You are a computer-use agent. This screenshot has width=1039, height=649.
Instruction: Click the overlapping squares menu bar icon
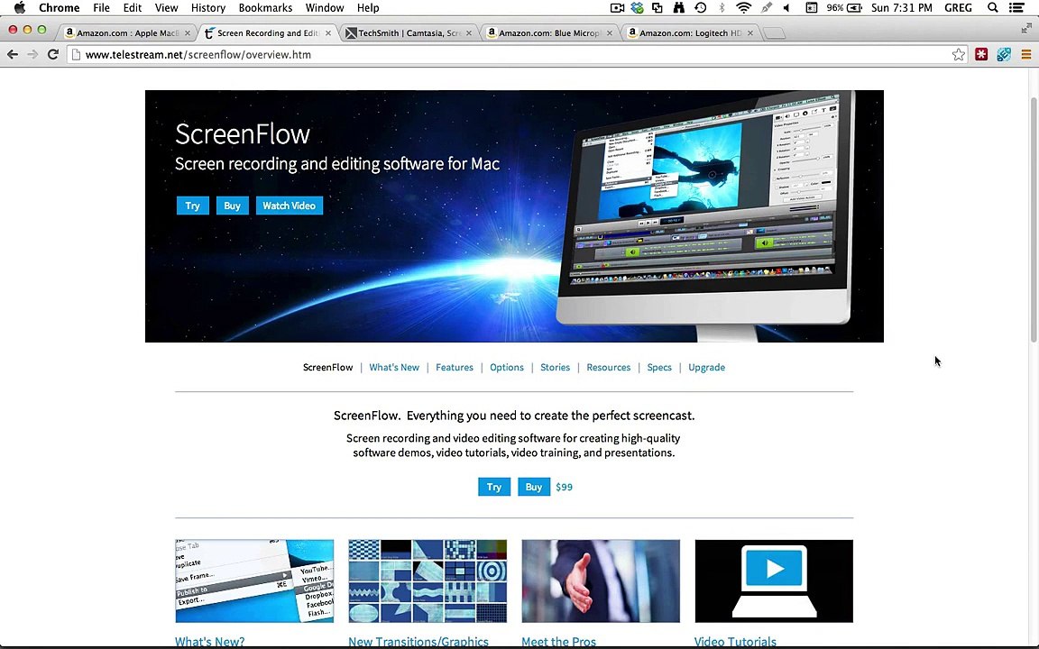[657, 8]
